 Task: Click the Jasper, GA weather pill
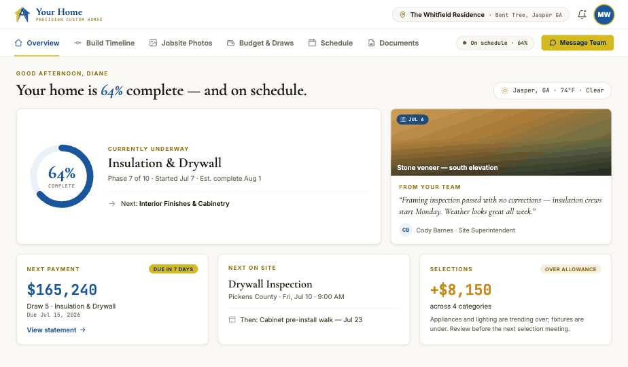click(x=553, y=90)
